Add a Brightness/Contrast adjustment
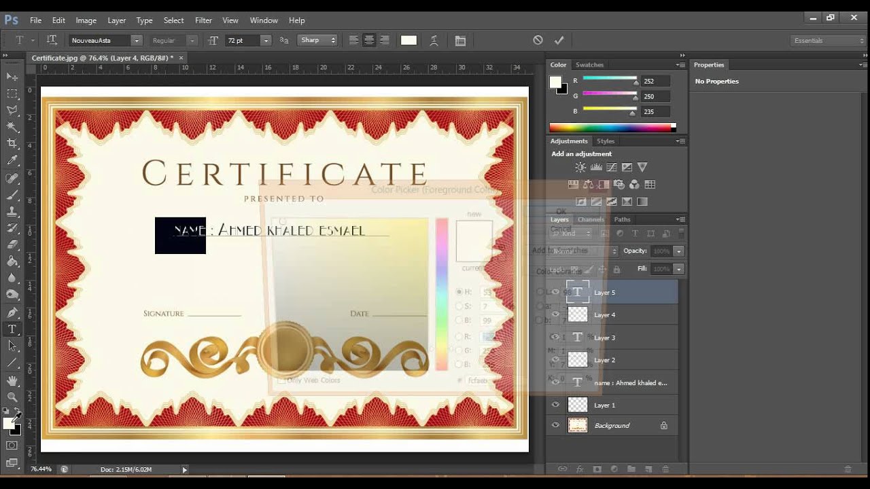Screen dimensions: 870x489 point(580,167)
